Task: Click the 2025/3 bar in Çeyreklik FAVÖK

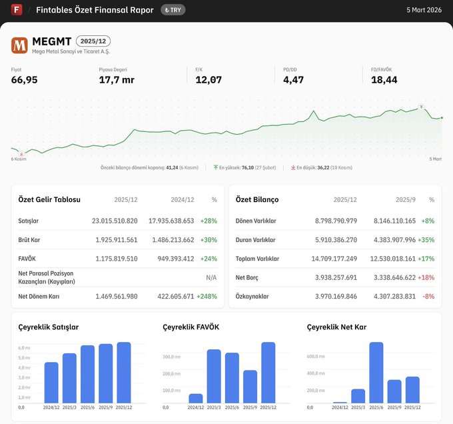Action: click(214, 376)
